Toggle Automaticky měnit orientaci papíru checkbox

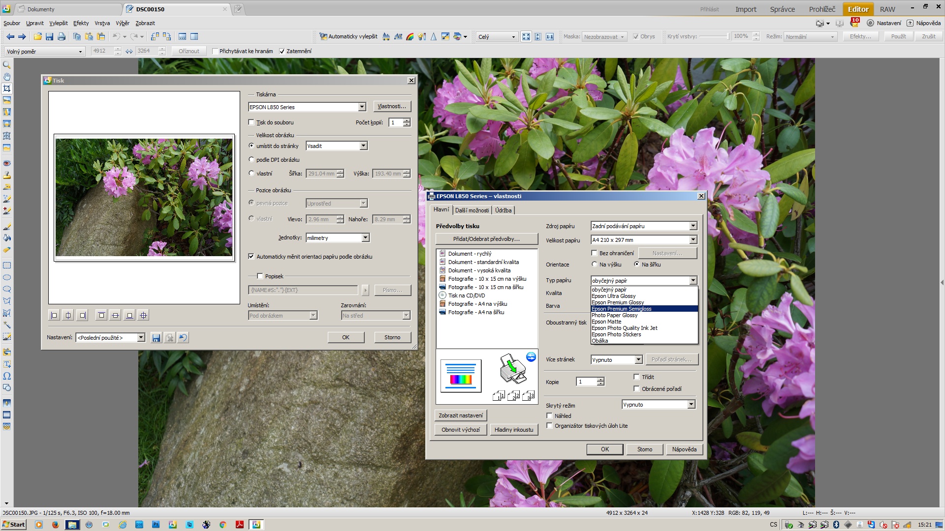[x=252, y=257]
